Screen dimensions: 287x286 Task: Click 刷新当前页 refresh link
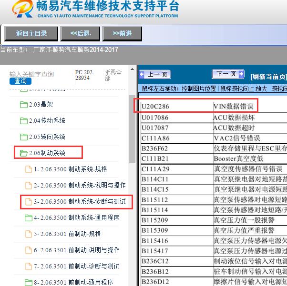point(268,77)
